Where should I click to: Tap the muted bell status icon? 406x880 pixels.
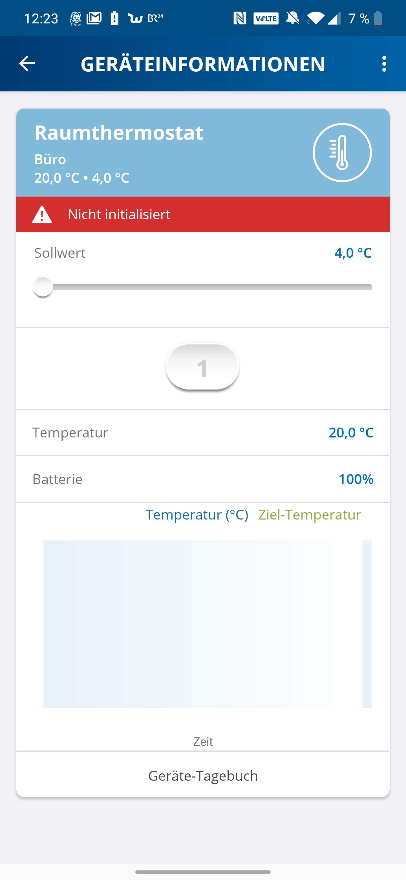(x=293, y=18)
